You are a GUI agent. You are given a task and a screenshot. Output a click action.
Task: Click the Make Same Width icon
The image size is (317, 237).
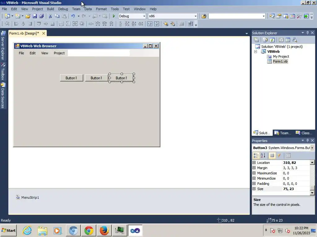pos(62,24)
